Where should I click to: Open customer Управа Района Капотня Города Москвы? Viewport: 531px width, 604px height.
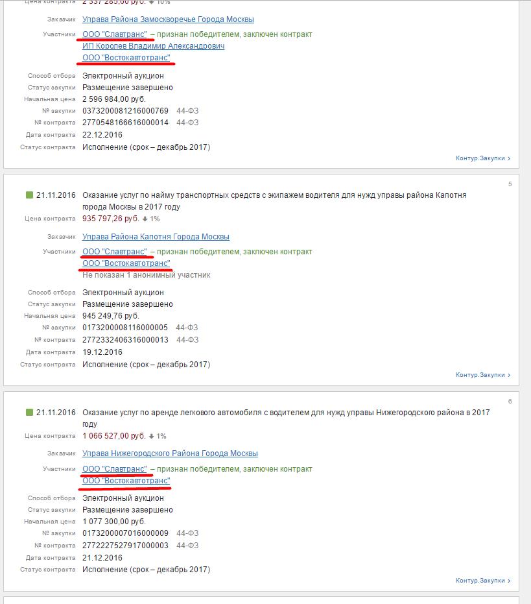156,237
